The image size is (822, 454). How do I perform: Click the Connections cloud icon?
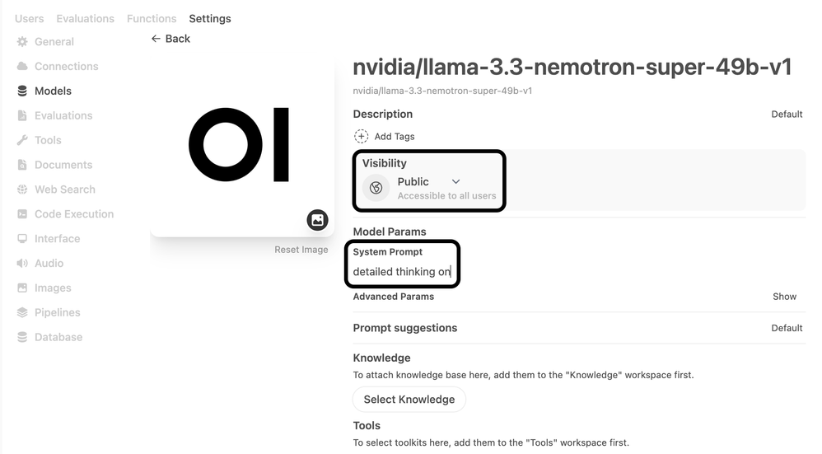coord(22,67)
